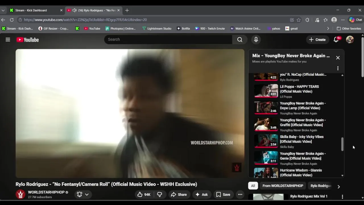This screenshot has width=364, height=205.
Task: Click the playlist panel scrollbar thumb
Action: (342, 144)
